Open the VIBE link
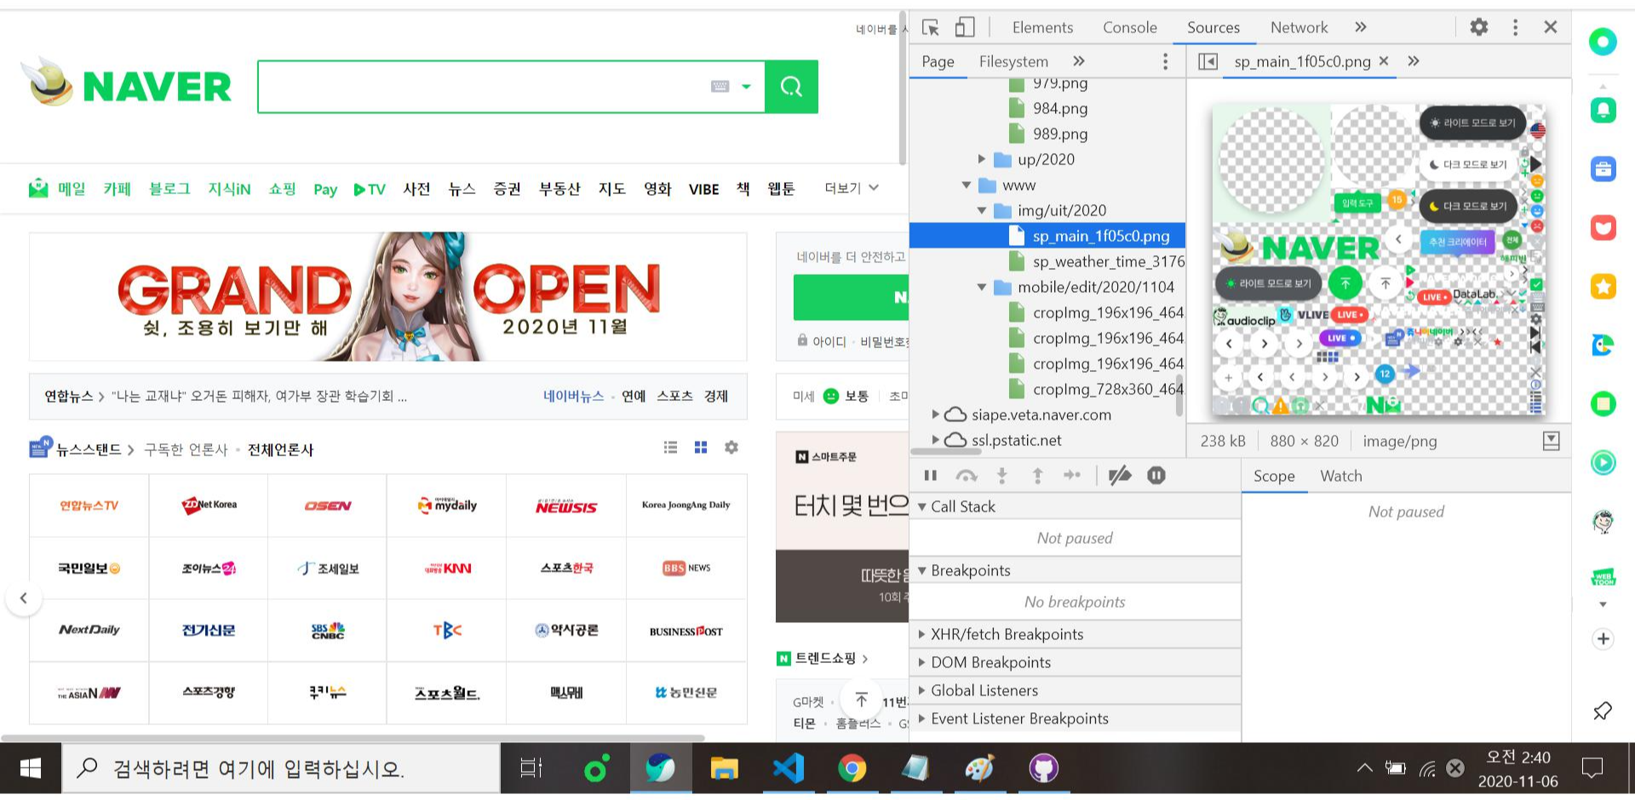 point(703,189)
